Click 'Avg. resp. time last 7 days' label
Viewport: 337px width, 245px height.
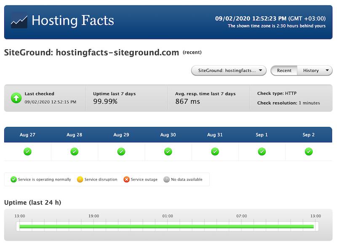(205, 94)
